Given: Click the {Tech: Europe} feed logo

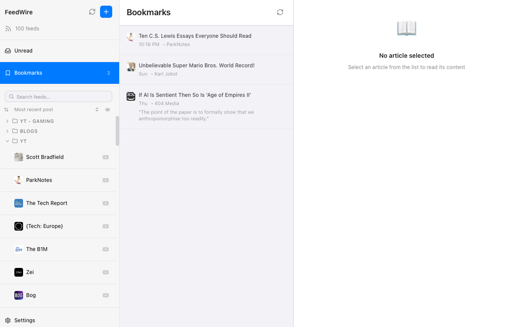Looking at the screenshot, I should [x=19, y=226].
